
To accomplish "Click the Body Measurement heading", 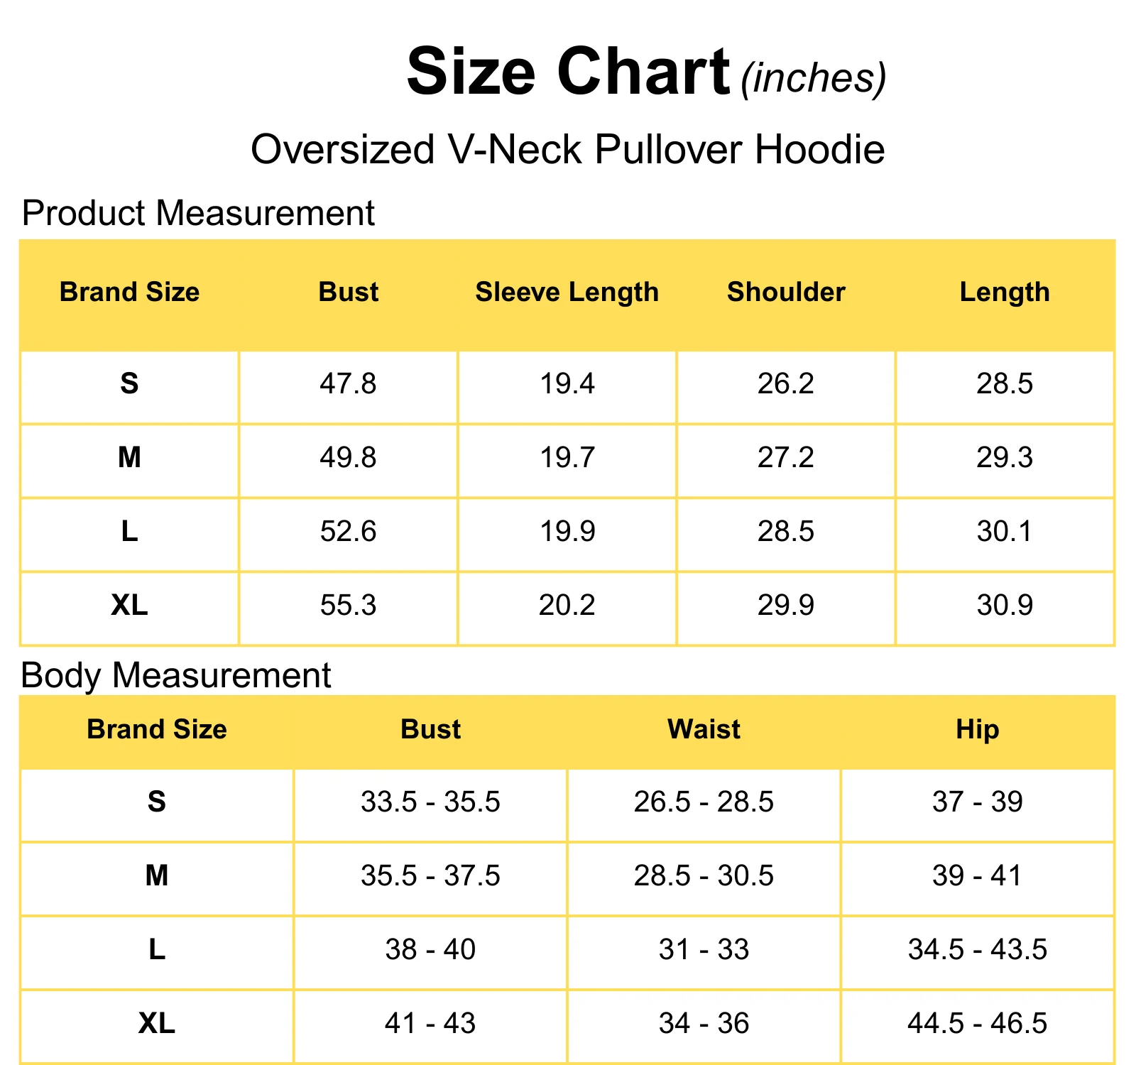I will point(176,675).
